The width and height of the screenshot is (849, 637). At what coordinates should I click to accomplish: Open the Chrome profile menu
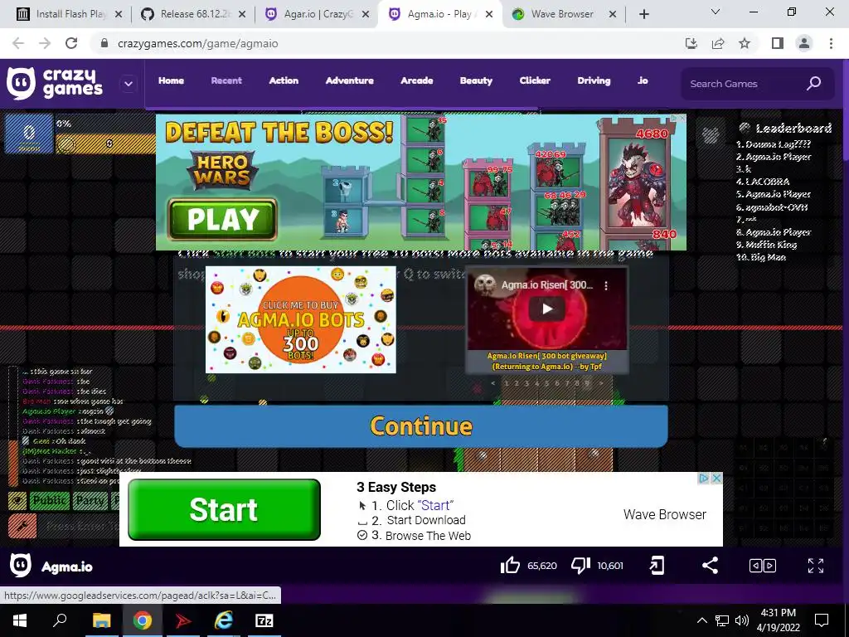[x=804, y=43]
